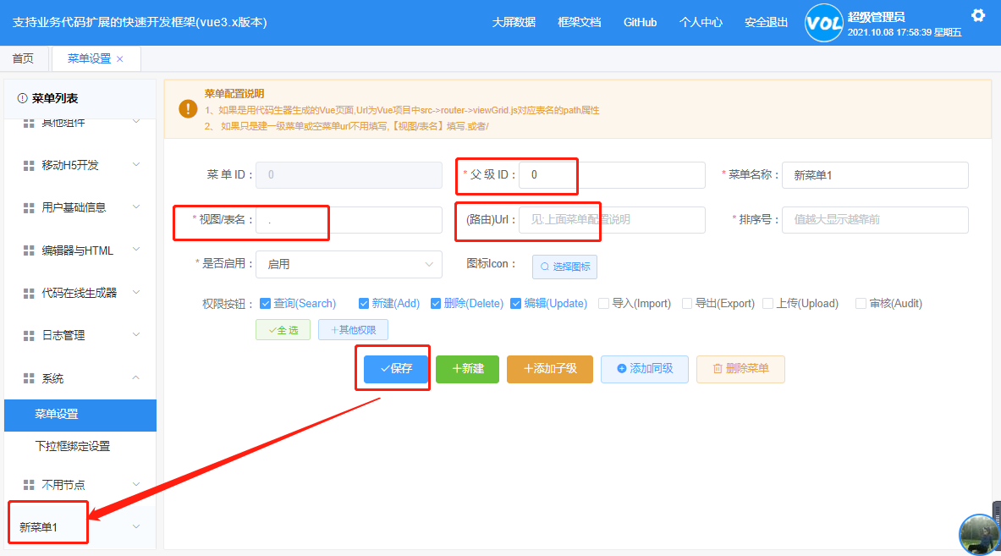Screen dimensions: 1001x556
Task: Click grid icon beside 不用节点
Action: 29,485
